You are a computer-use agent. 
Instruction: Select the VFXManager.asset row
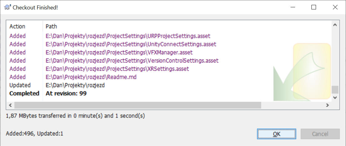click(x=119, y=52)
